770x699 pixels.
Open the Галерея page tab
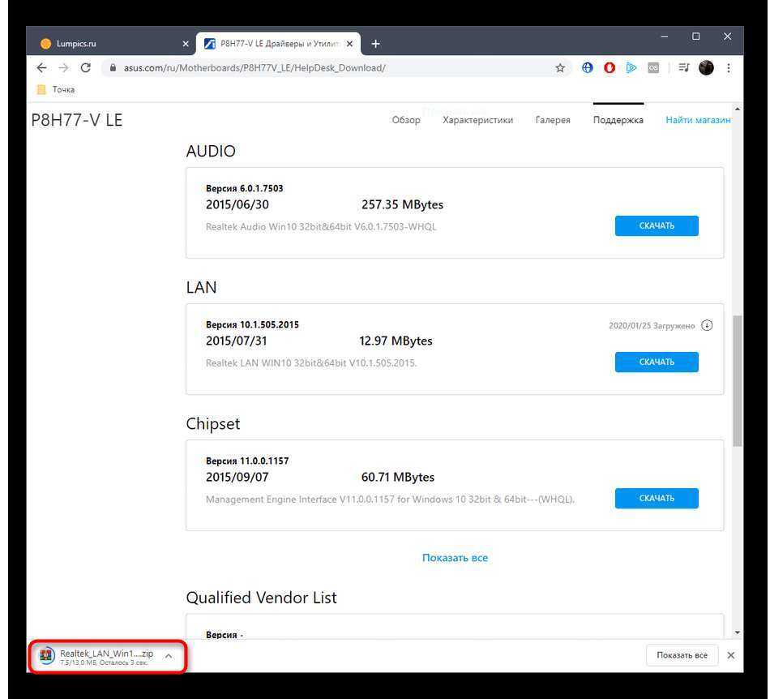pyautogui.click(x=553, y=120)
